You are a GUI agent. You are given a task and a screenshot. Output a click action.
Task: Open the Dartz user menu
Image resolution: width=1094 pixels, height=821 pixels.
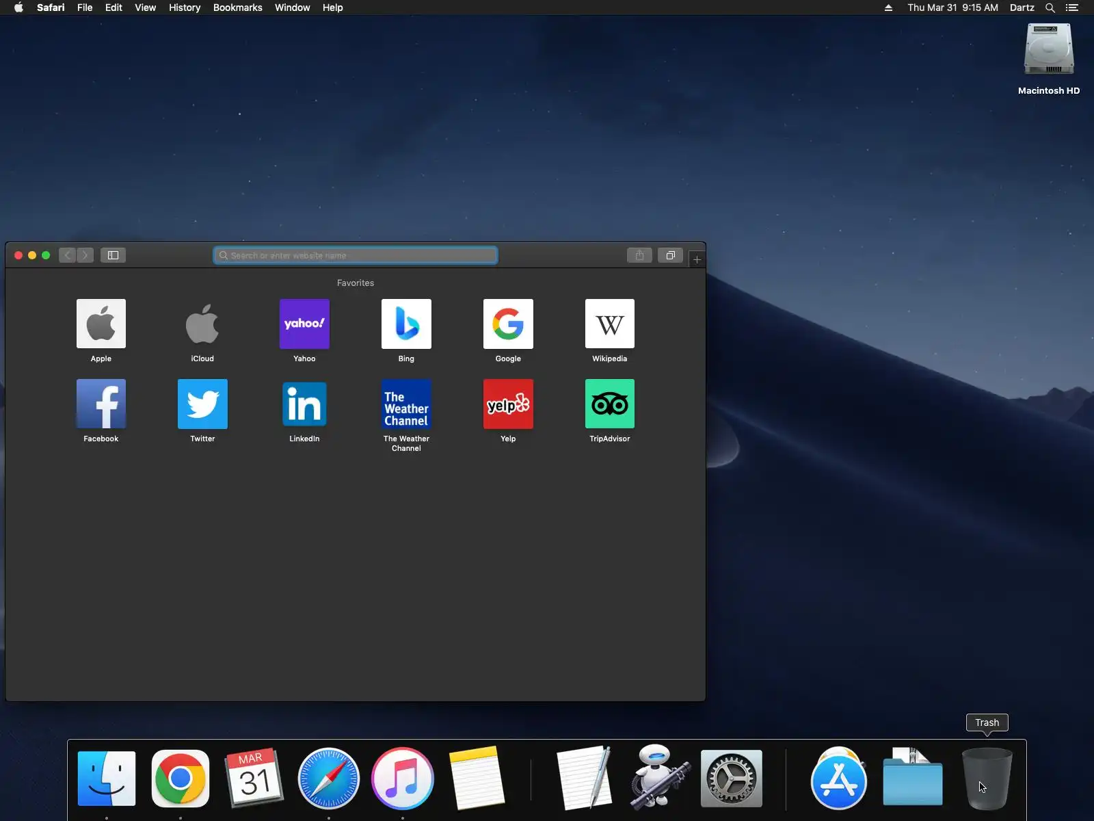click(x=1022, y=8)
